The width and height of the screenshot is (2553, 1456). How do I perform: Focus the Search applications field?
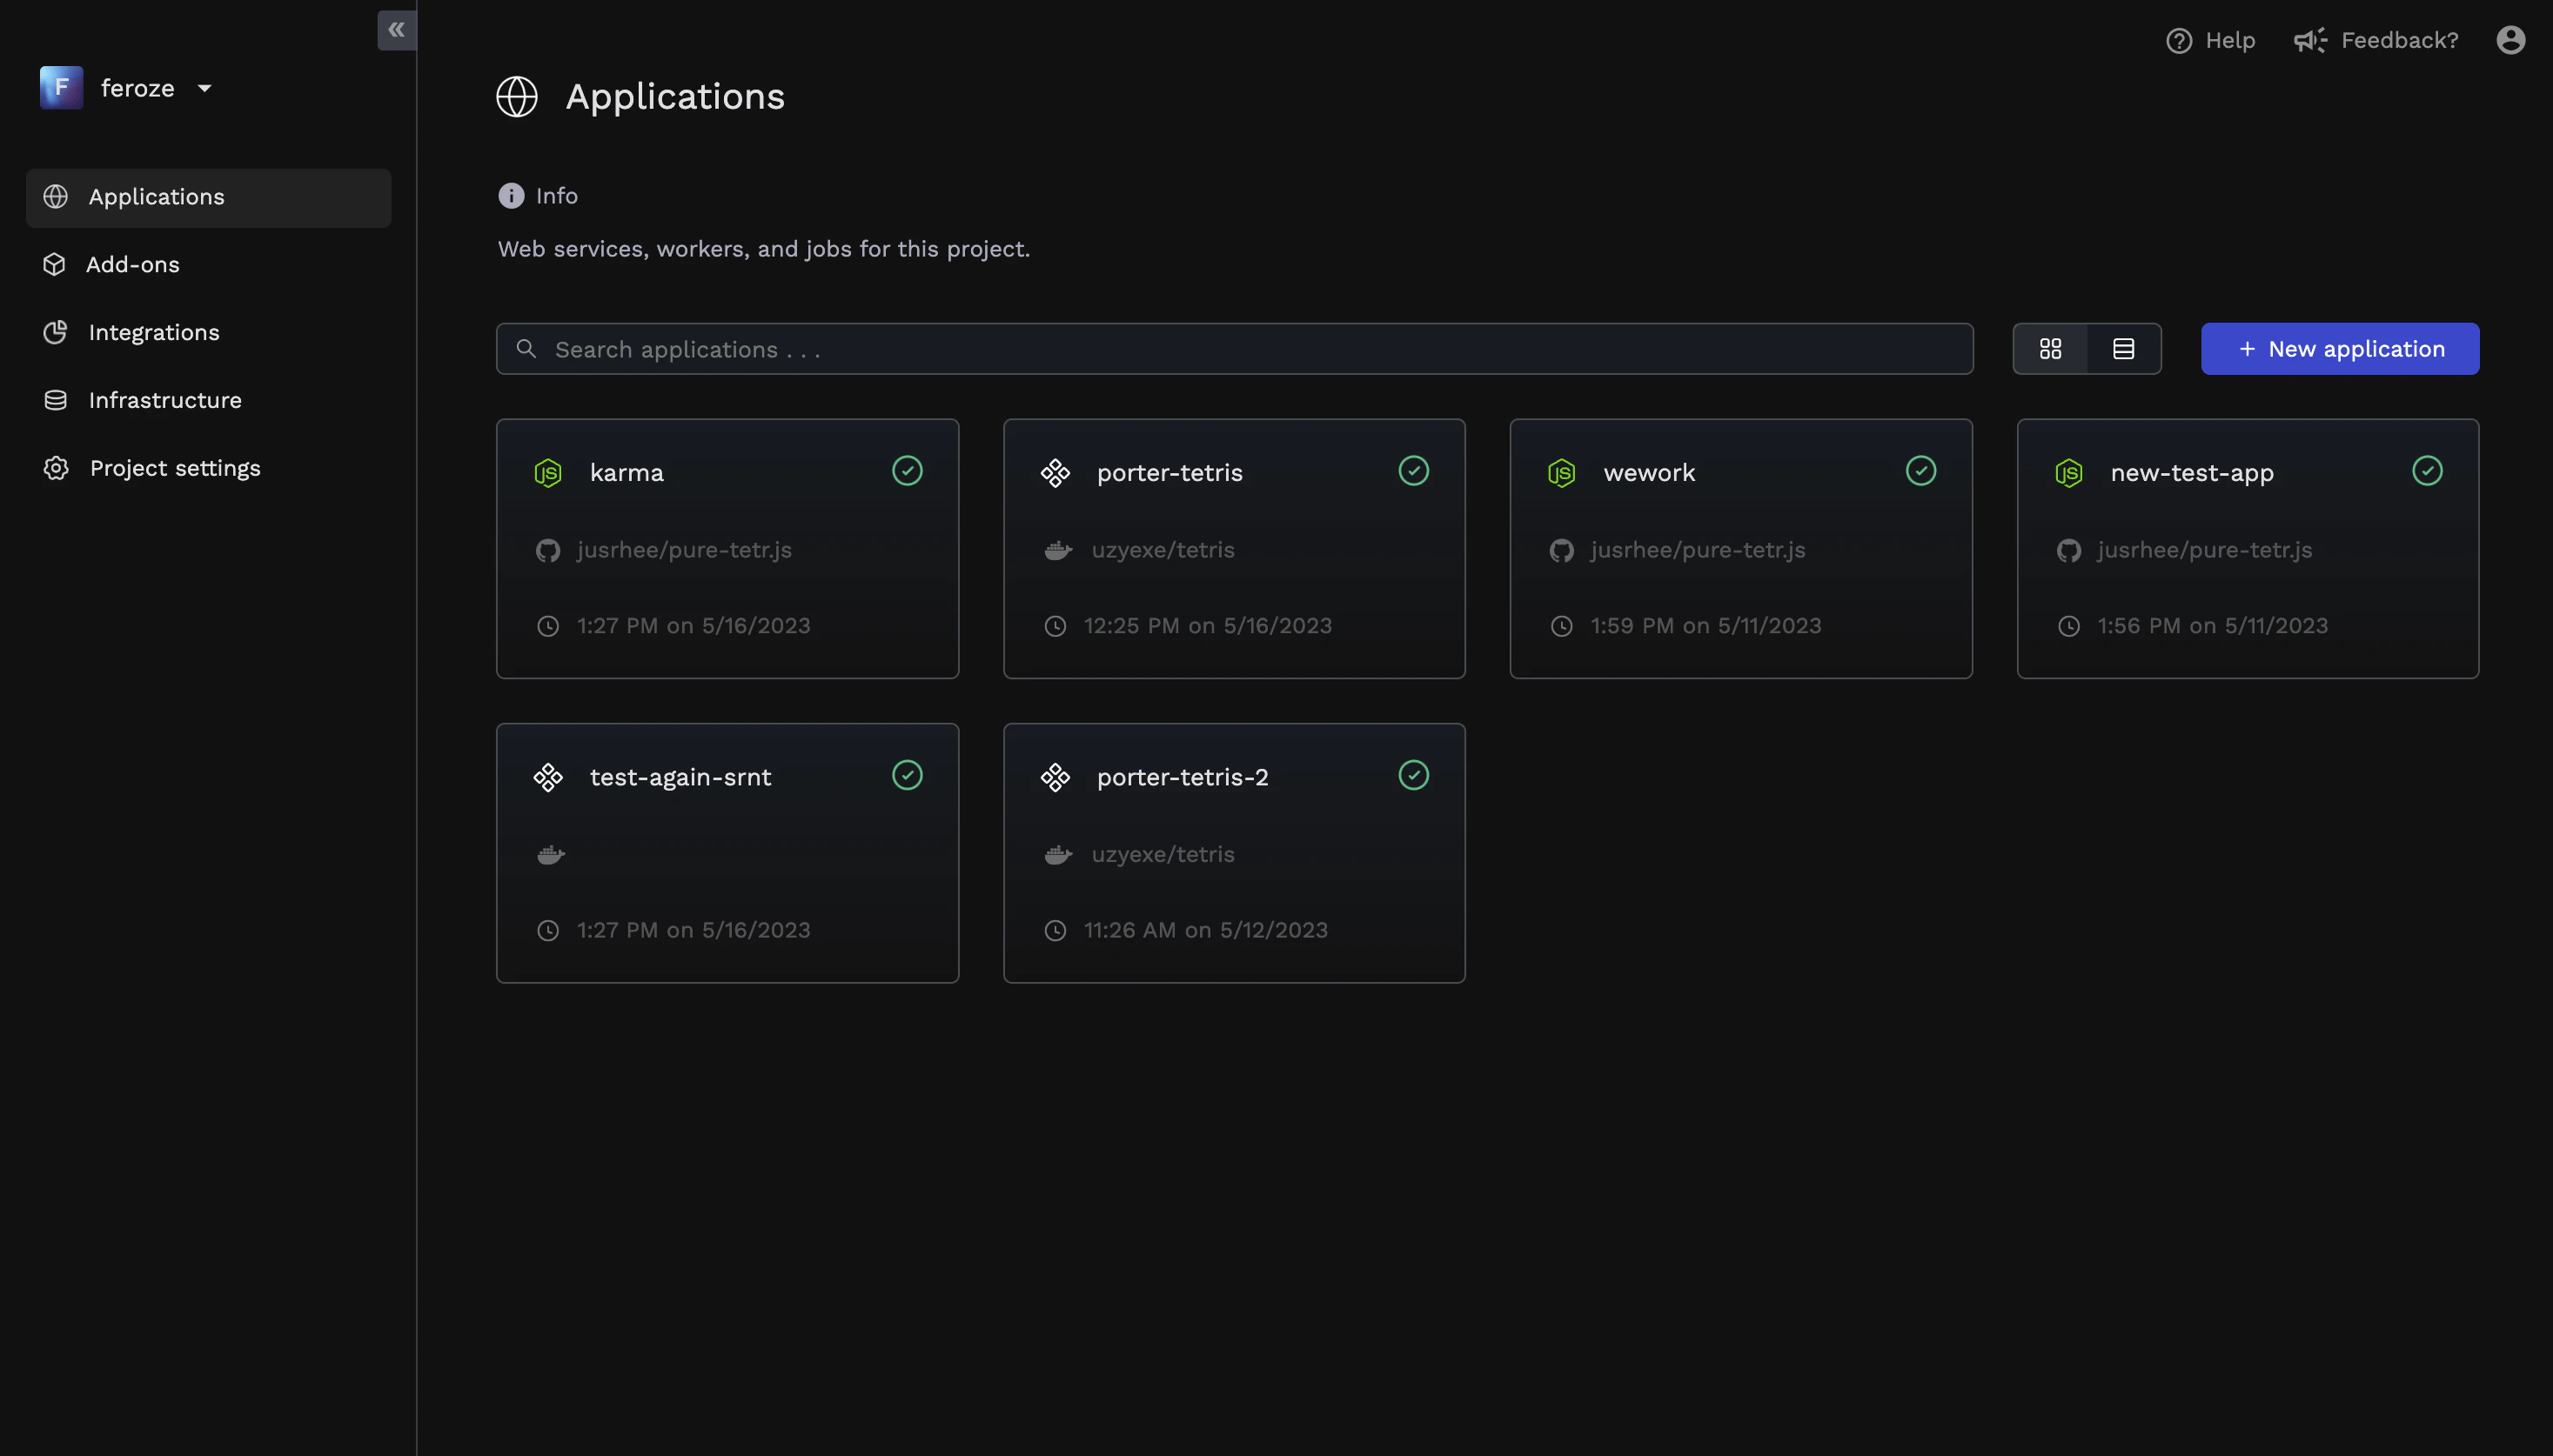(x=1232, y=349)
